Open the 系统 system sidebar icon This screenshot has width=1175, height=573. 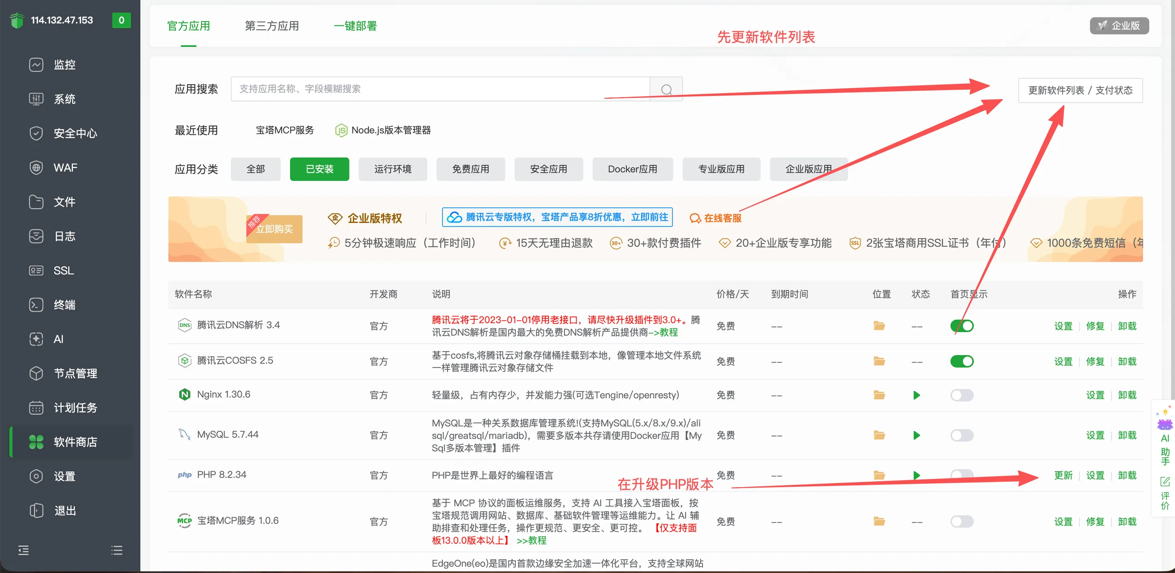pyautogui.click(x=36, y=99)
